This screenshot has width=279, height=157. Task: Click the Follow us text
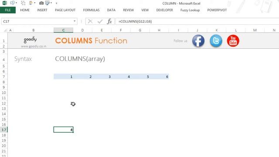pyautogui.click(x=180, y=41)
